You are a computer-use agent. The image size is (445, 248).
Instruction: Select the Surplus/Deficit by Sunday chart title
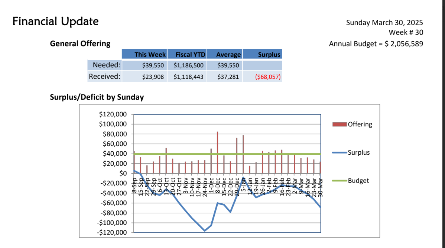click(x=97, y=97)
